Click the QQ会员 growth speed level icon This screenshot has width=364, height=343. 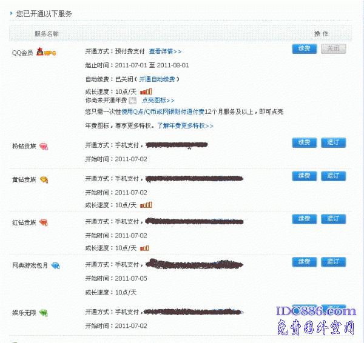coord(145,92)
